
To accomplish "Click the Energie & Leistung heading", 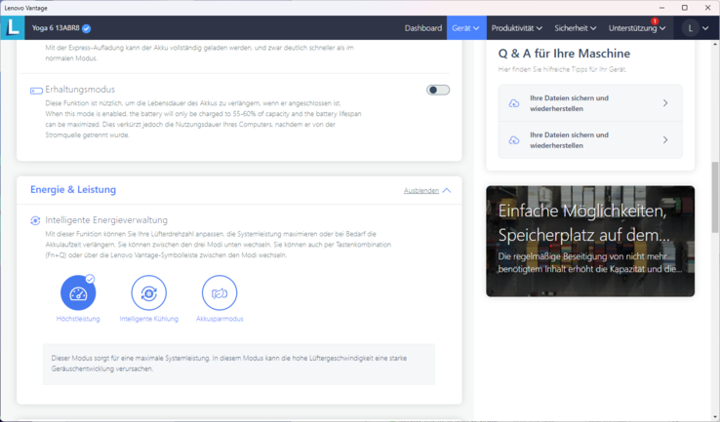I will pos(73,189).
